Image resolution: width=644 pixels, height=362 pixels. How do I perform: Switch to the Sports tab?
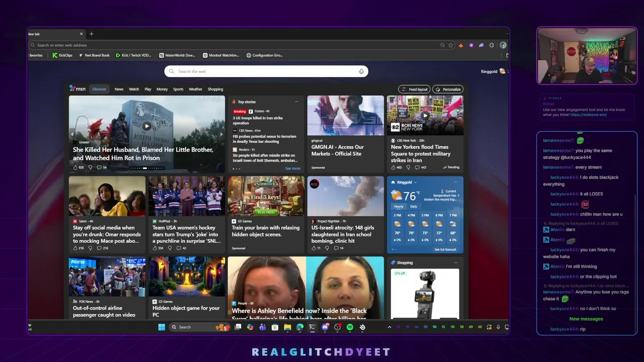(x=178, y=89)
